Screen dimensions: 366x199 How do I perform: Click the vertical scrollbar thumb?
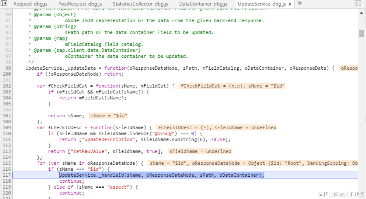point(361,33)
